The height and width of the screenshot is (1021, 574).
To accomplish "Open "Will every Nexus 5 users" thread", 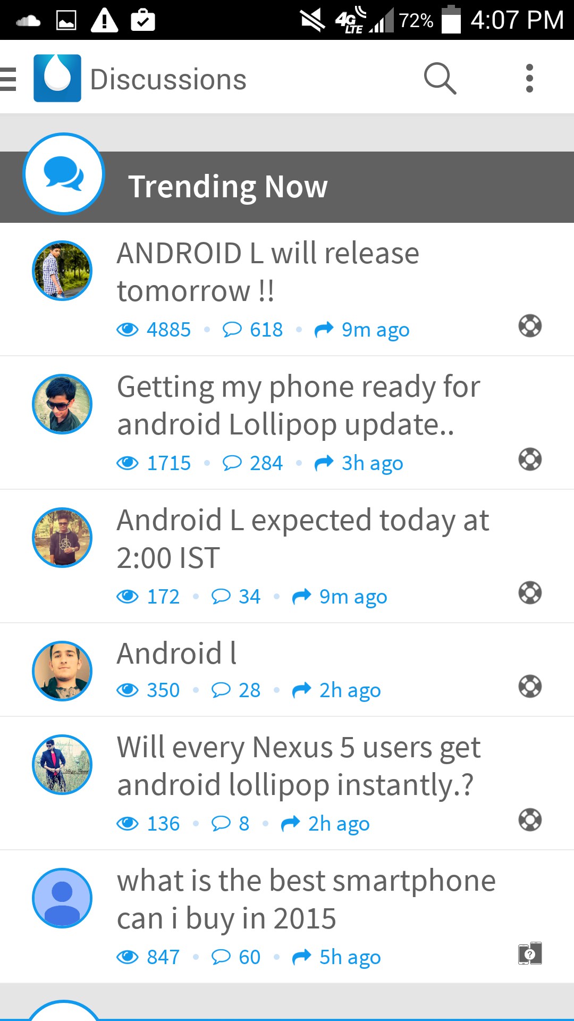I will pyautogui.click(x=299, y=766).
